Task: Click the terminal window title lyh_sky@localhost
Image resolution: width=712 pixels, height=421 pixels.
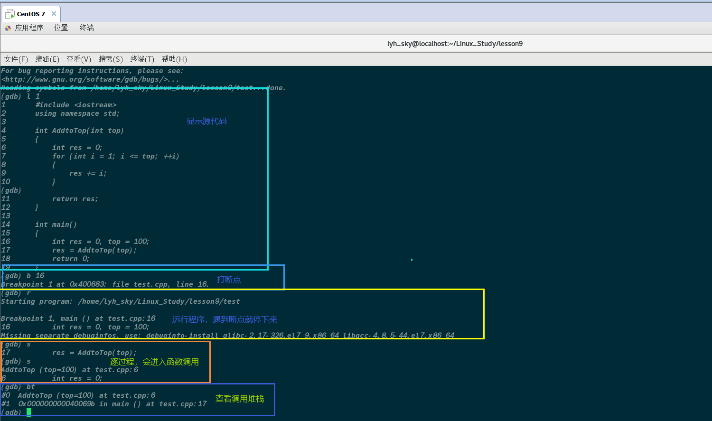Action: (455, 44)
